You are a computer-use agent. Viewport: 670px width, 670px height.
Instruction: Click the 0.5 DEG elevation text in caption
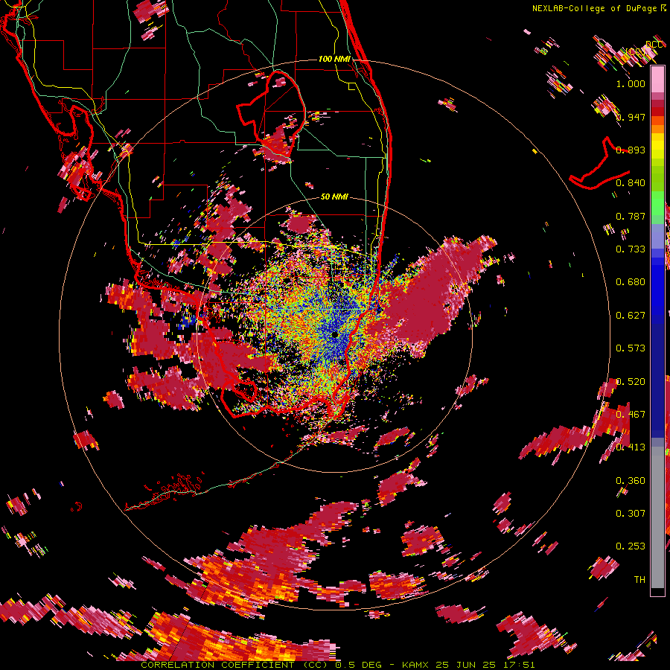point(358,665)
